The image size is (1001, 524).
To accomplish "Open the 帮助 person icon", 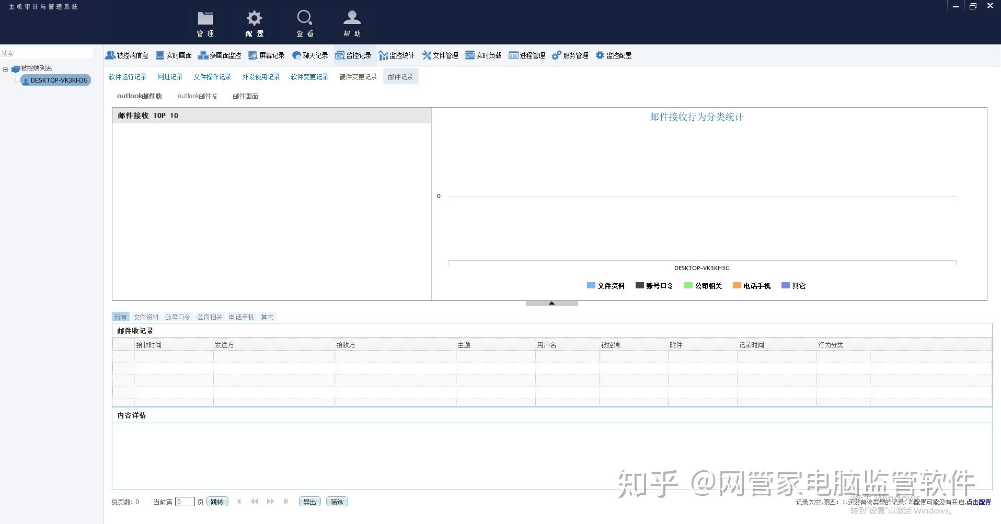I will coord(352,24).
